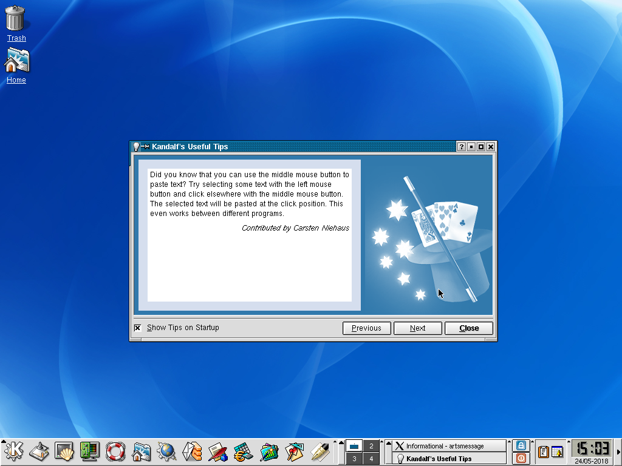Click the sticky pin titlebar icon
This screenshot has width=622, height=466.
pyautogui.click(x=145, y=147)
